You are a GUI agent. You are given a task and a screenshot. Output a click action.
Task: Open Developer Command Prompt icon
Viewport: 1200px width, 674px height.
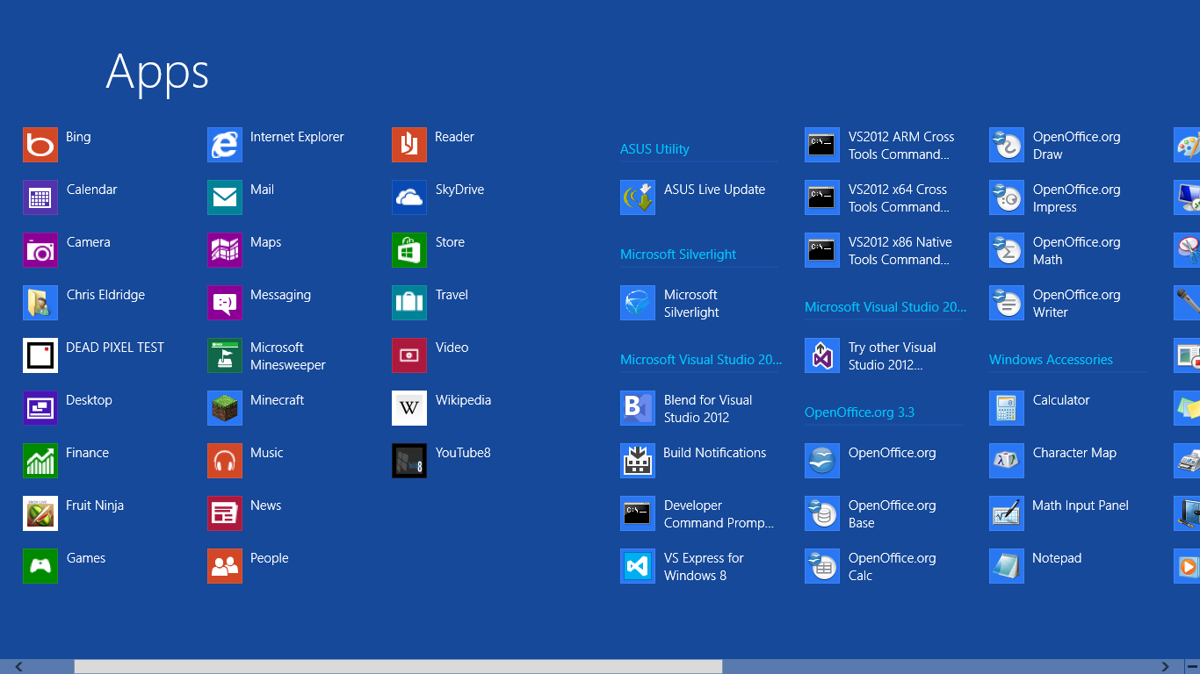[x=638, y=513]
